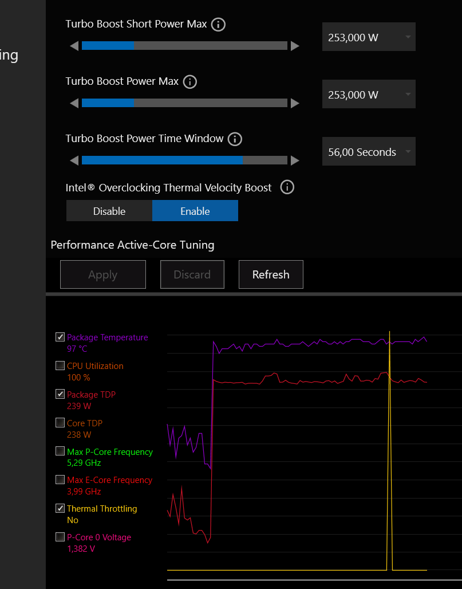The width and height of the screenshot is (462, 589).
Task: Check the P-Core 0 Voltage checkbox
Action: pyautogui.click(x=60, y=537)
